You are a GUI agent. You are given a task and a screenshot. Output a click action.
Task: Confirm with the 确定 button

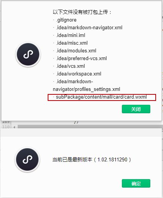click(x=136, y=183)
